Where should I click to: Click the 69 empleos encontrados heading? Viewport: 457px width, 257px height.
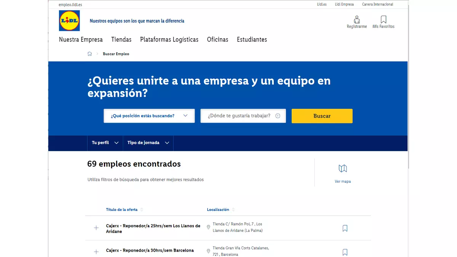[x=134, y=164]
